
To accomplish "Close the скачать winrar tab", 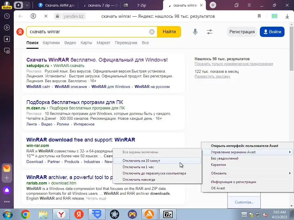I will pyautogui.click(x=201, y=5).
